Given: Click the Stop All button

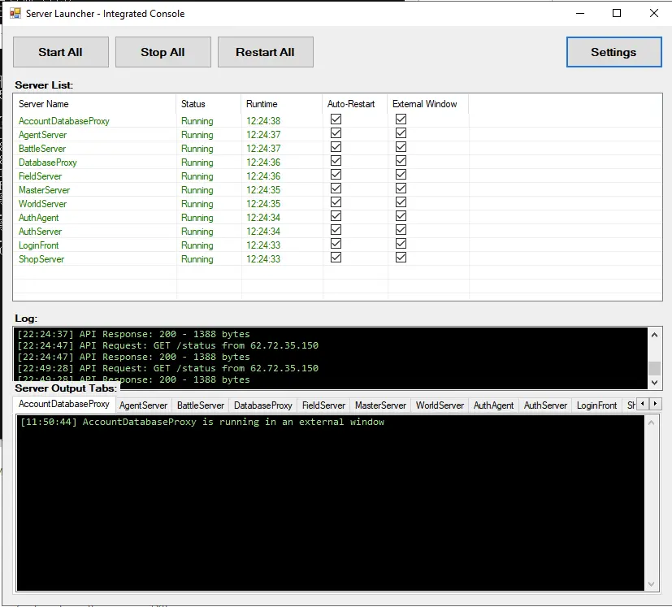Looking at the screenshot, I should (x=163, y=52).
